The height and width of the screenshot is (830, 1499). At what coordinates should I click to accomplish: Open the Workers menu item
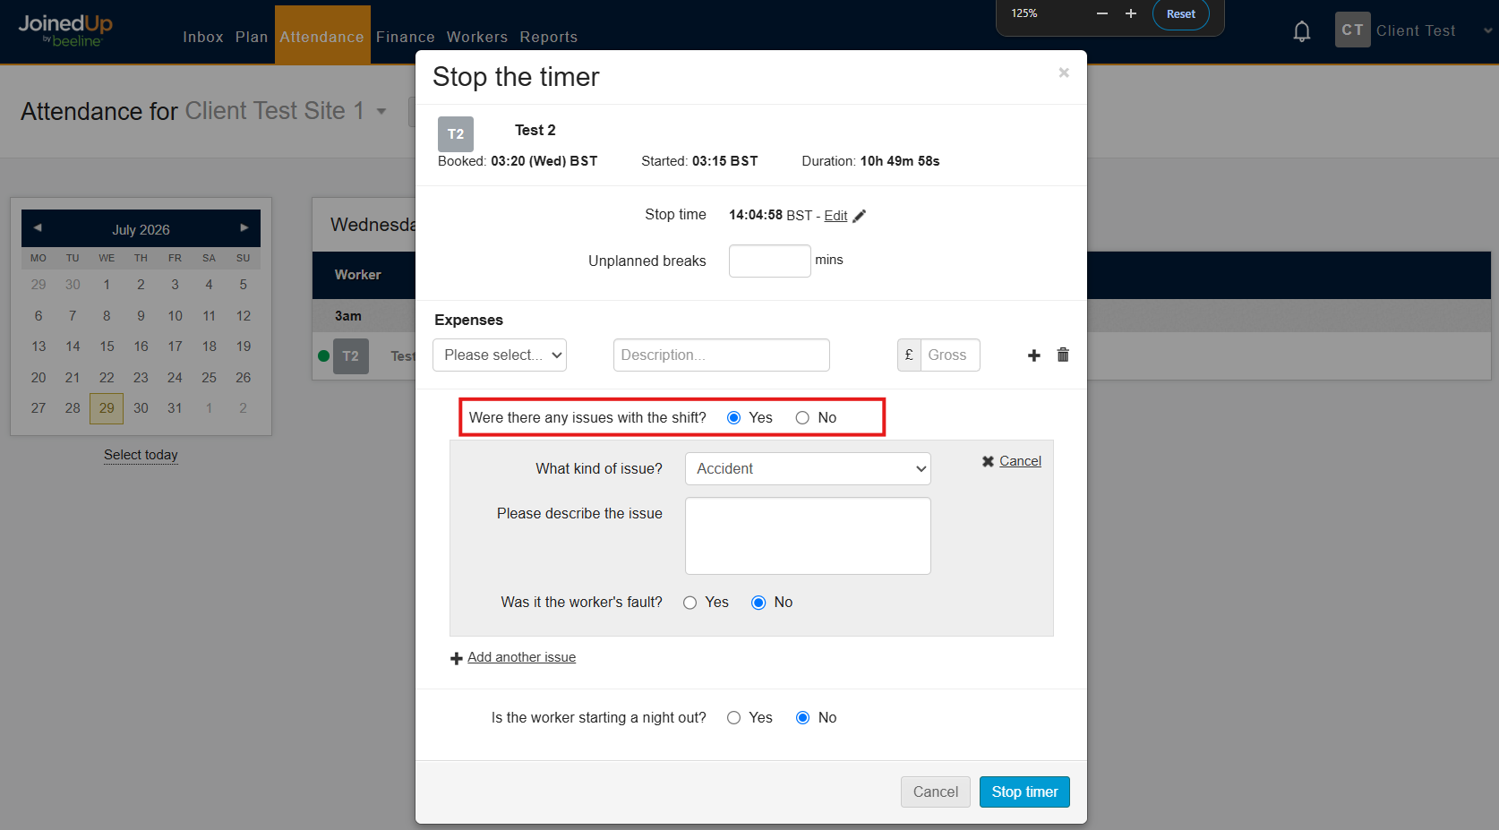477,37
